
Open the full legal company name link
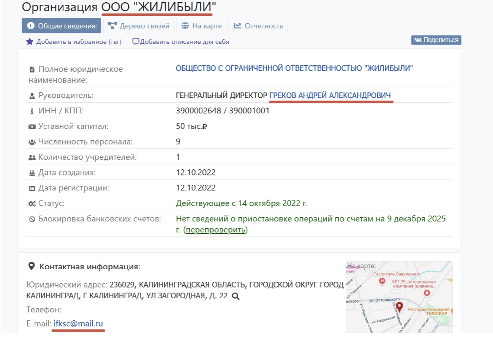point(294,68)
